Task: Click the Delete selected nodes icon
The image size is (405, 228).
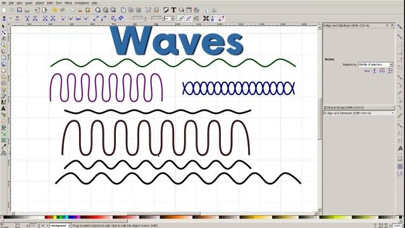Action: point(17,18)
